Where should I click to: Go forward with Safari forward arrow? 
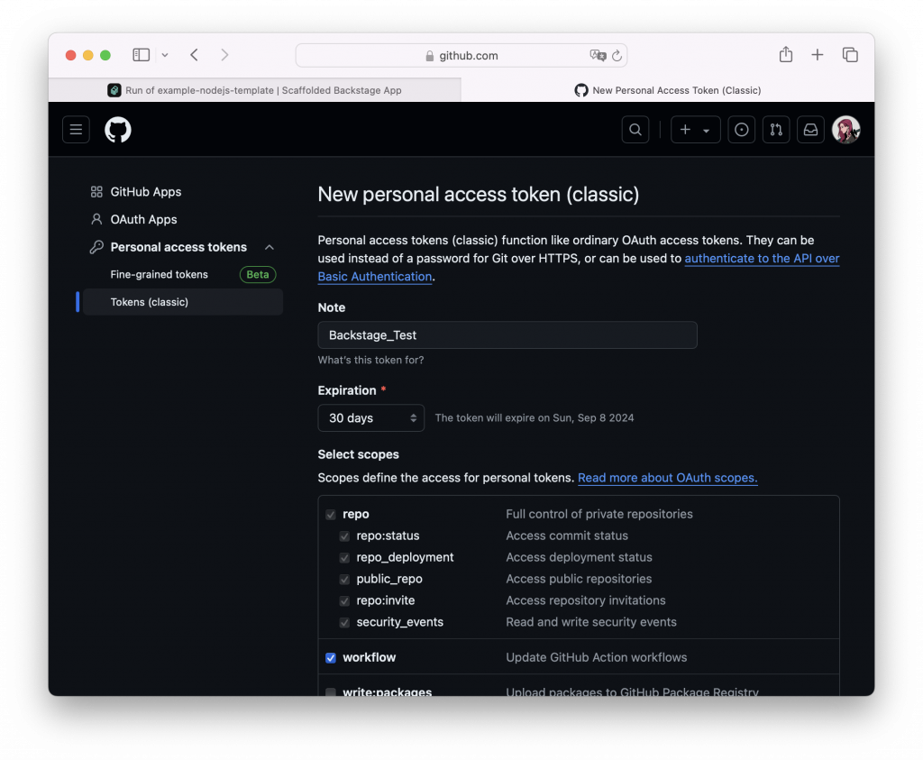(x=224, y=55)
